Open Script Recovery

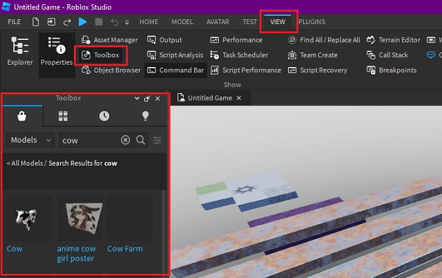[318, 70]
